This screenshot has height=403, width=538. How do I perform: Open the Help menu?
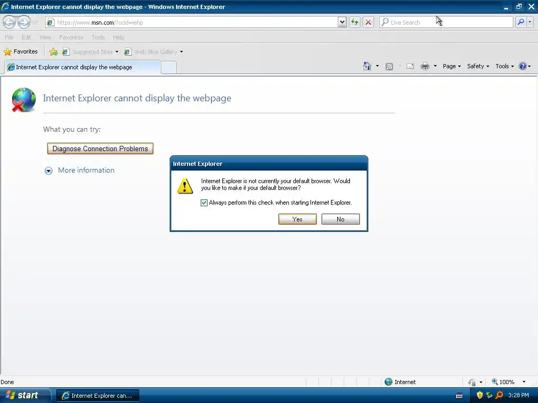coord(118,37)
